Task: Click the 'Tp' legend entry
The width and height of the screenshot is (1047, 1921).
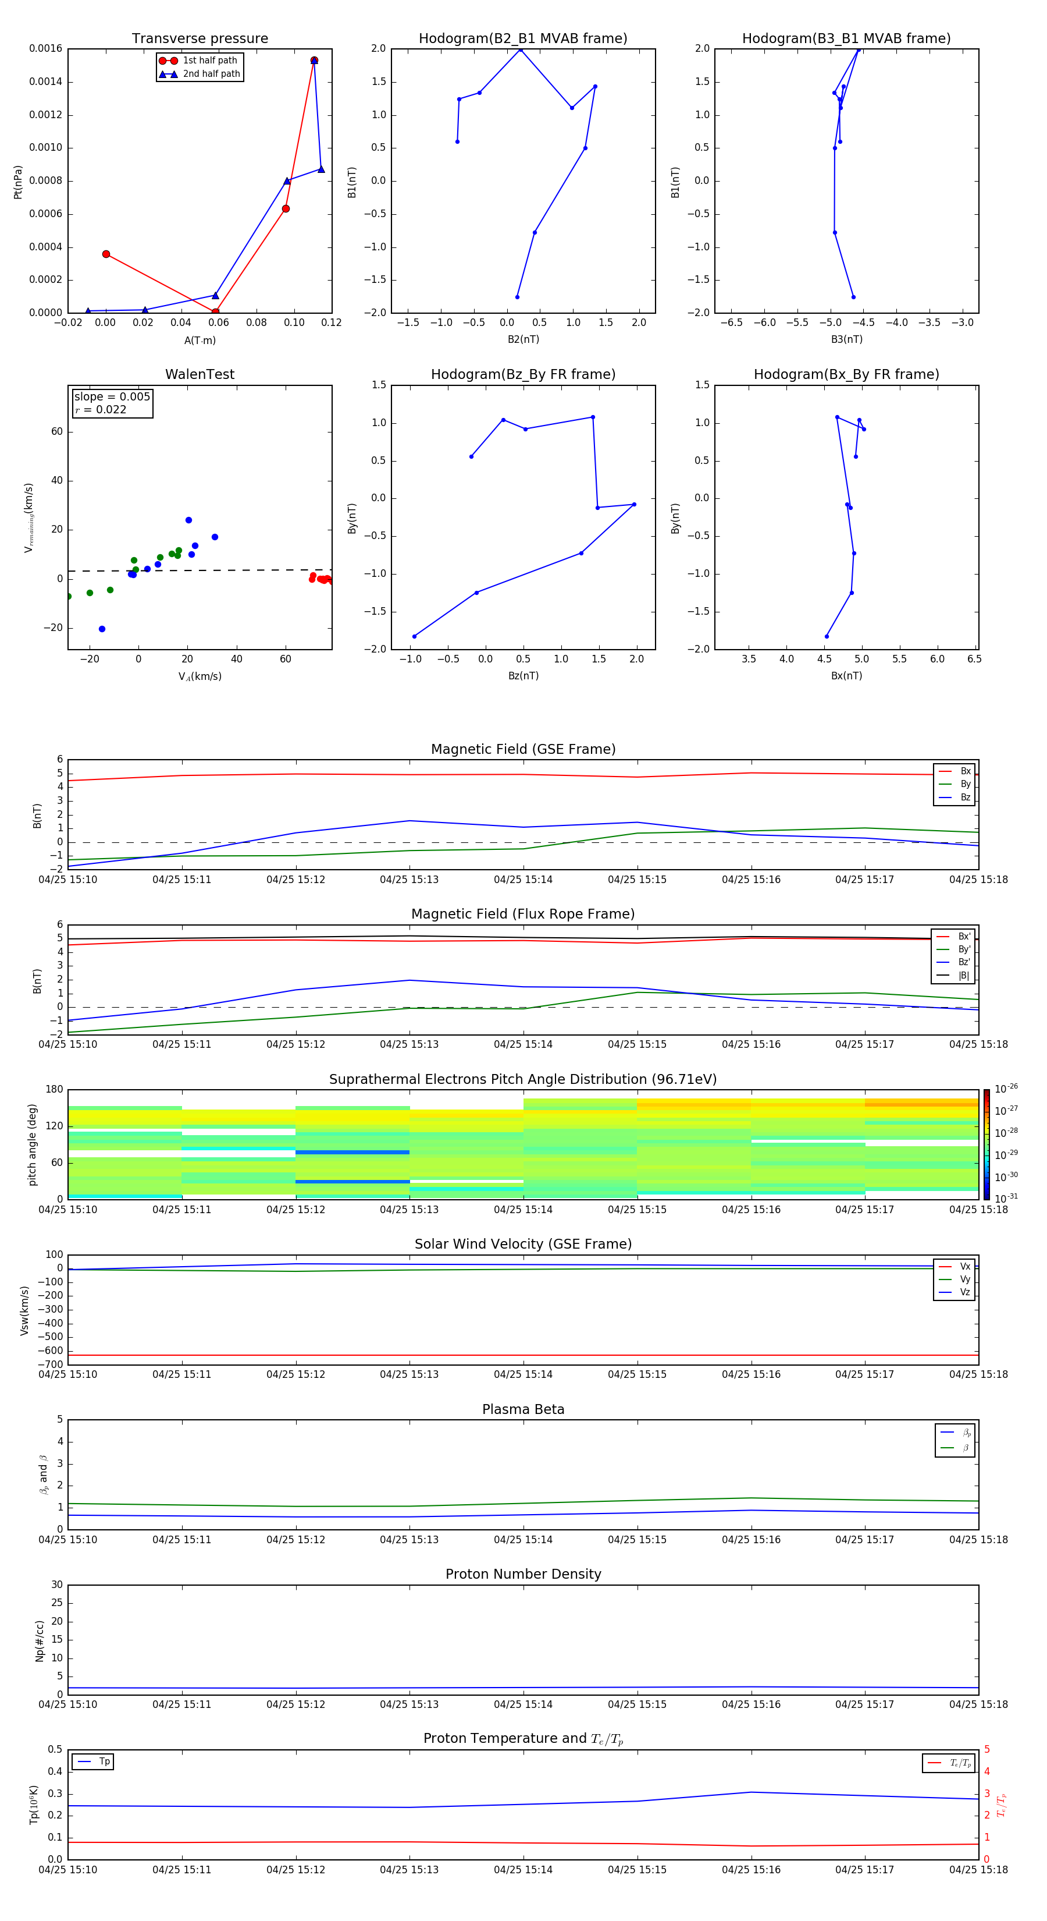Action: pos(93,1761)
